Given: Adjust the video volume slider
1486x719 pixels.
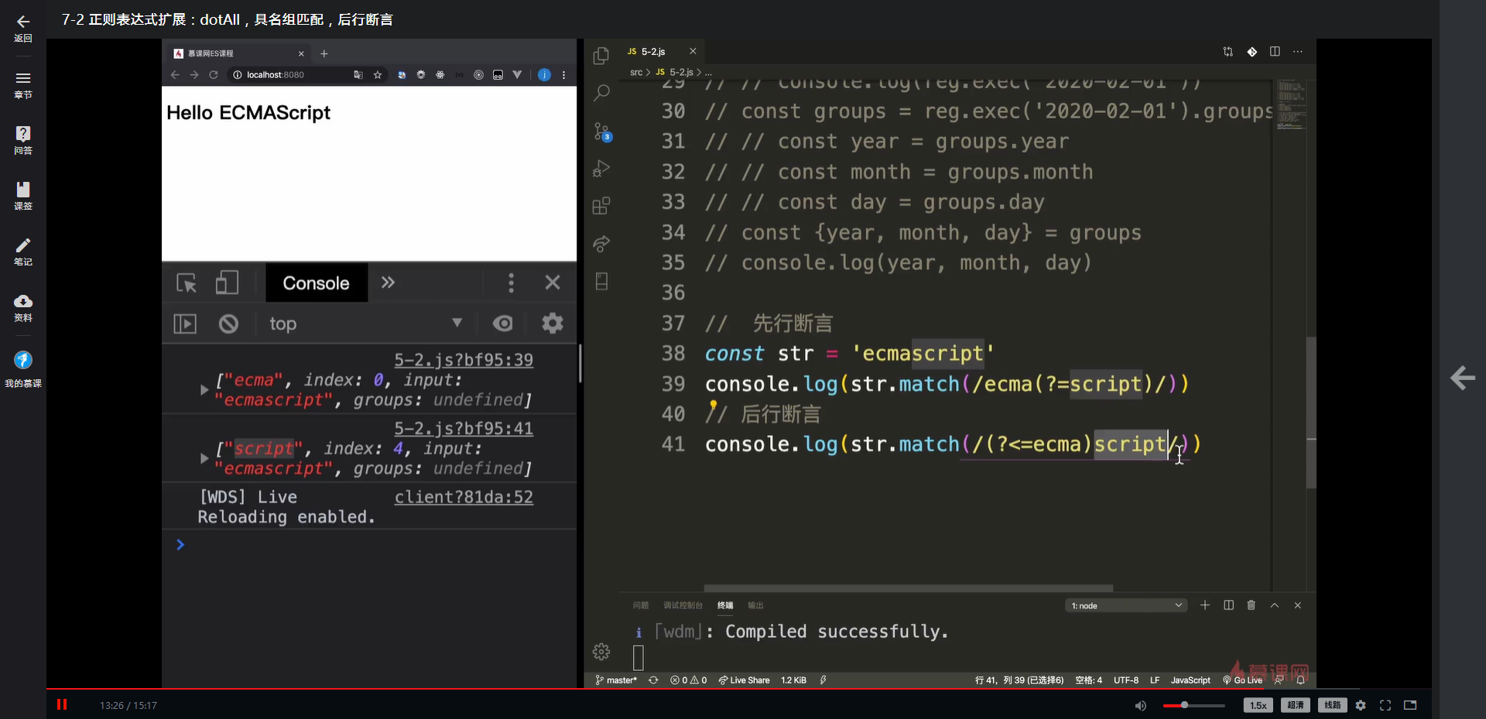Looking at the screenshot, I should coord(1193,705).
